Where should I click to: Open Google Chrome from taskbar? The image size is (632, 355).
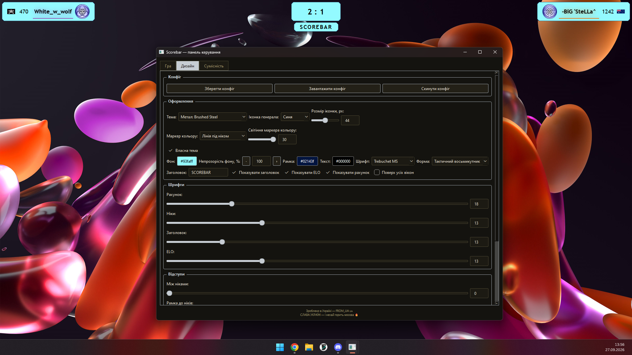click(x=295, y=347)
